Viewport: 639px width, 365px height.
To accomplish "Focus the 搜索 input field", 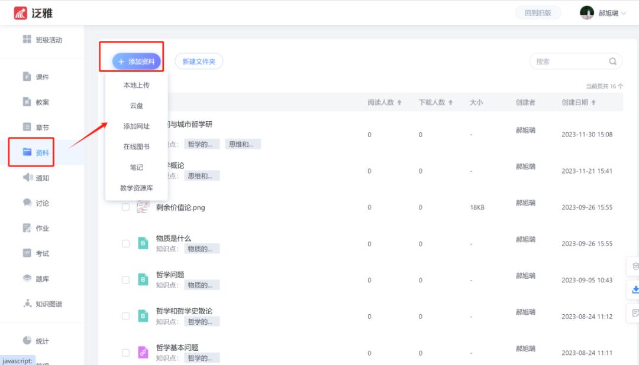I will pyautogui.click(x=569, y=61).
